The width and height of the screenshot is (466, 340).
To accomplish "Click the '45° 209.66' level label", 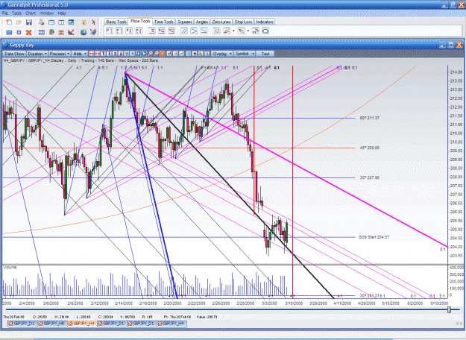I will pos(369,148).
